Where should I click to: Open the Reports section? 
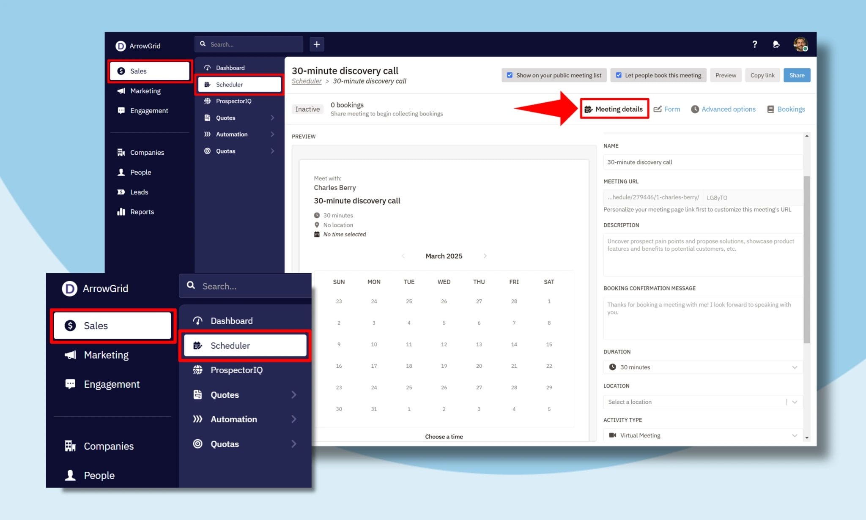click(142, 211)
